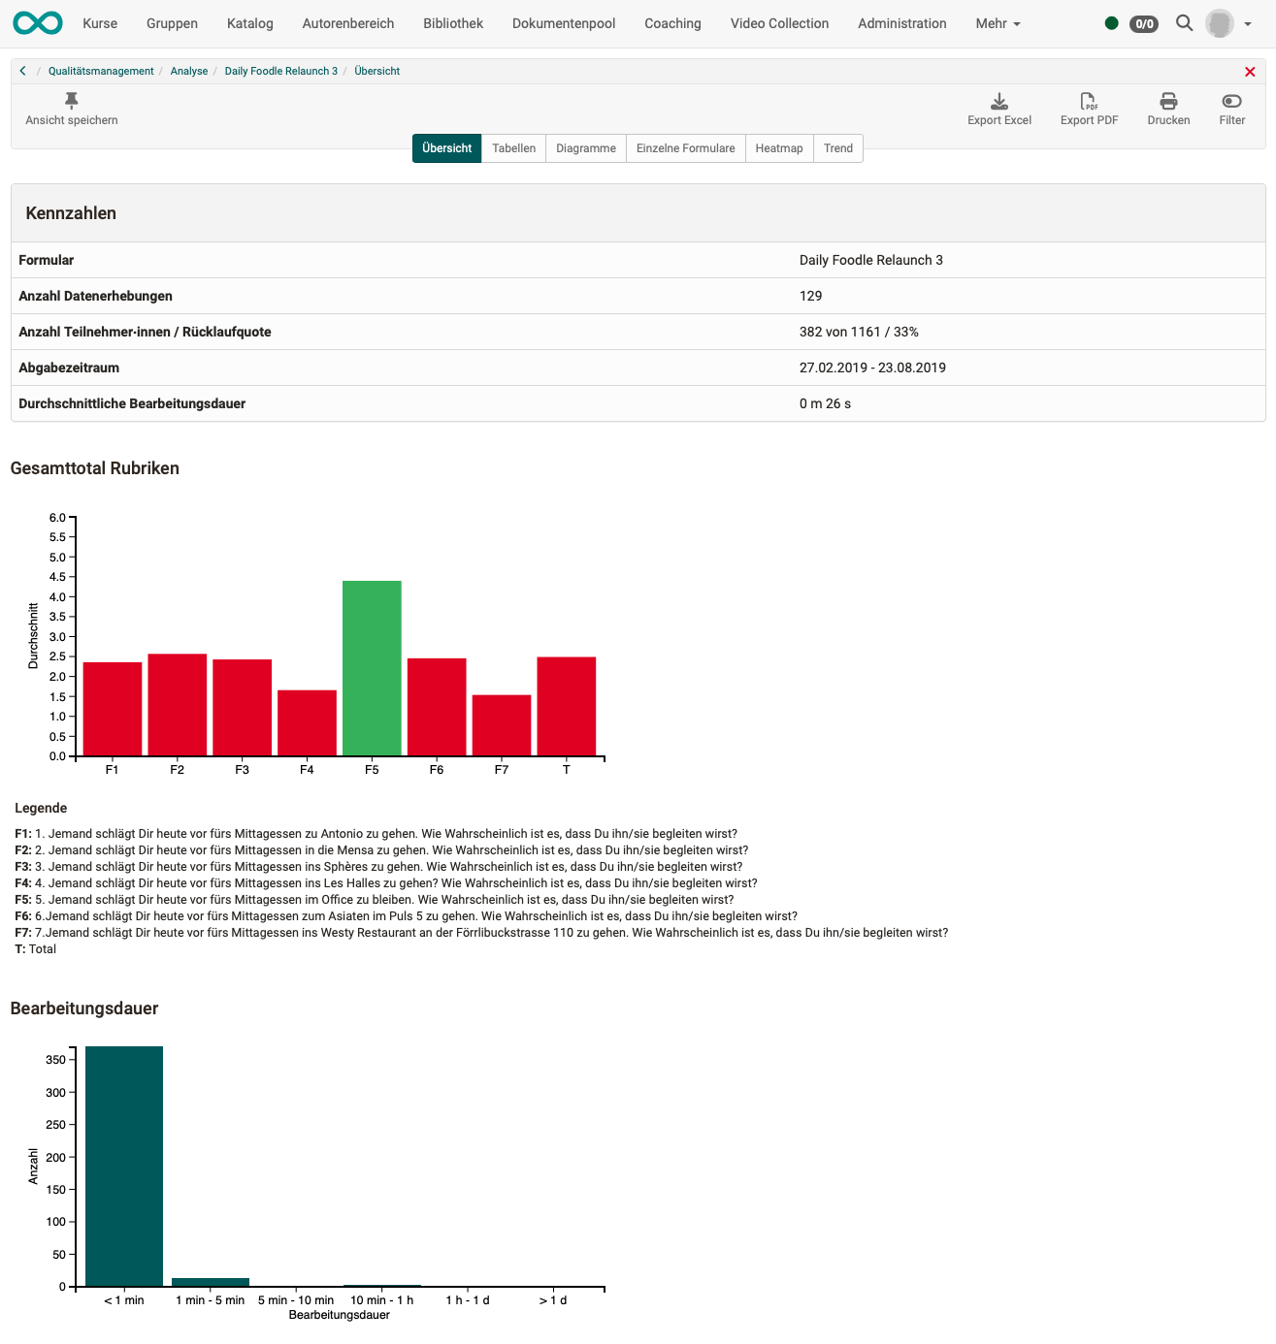Click the 0/0 notification badge

[x=1142, y=22]
